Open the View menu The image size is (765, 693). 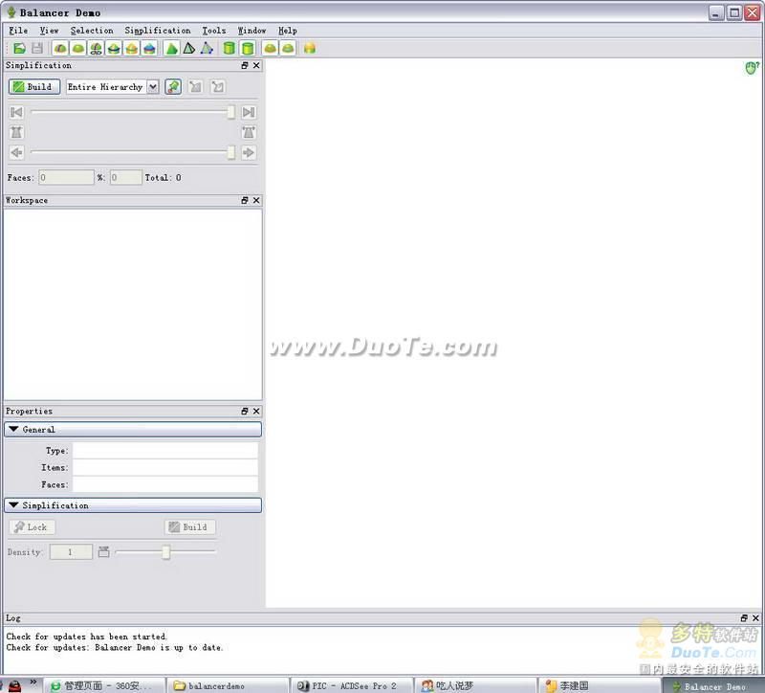coord(50,31)
